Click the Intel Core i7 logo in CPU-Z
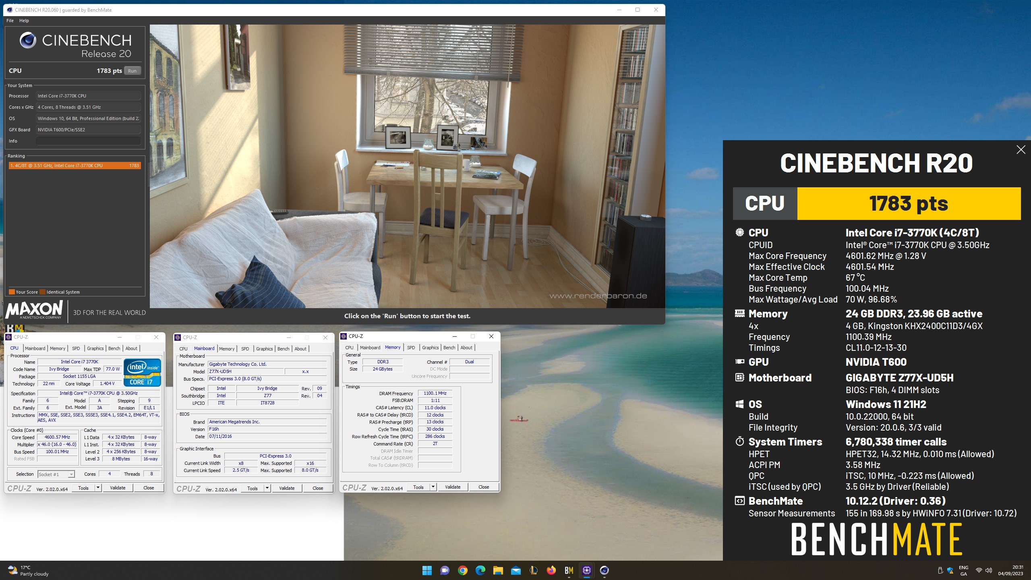1031x580 pixels. [142, 373]
